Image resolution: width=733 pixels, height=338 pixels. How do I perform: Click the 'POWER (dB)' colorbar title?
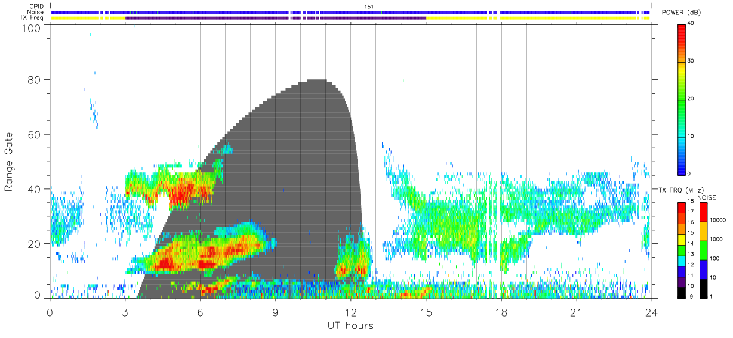click(x=681, y=13)
